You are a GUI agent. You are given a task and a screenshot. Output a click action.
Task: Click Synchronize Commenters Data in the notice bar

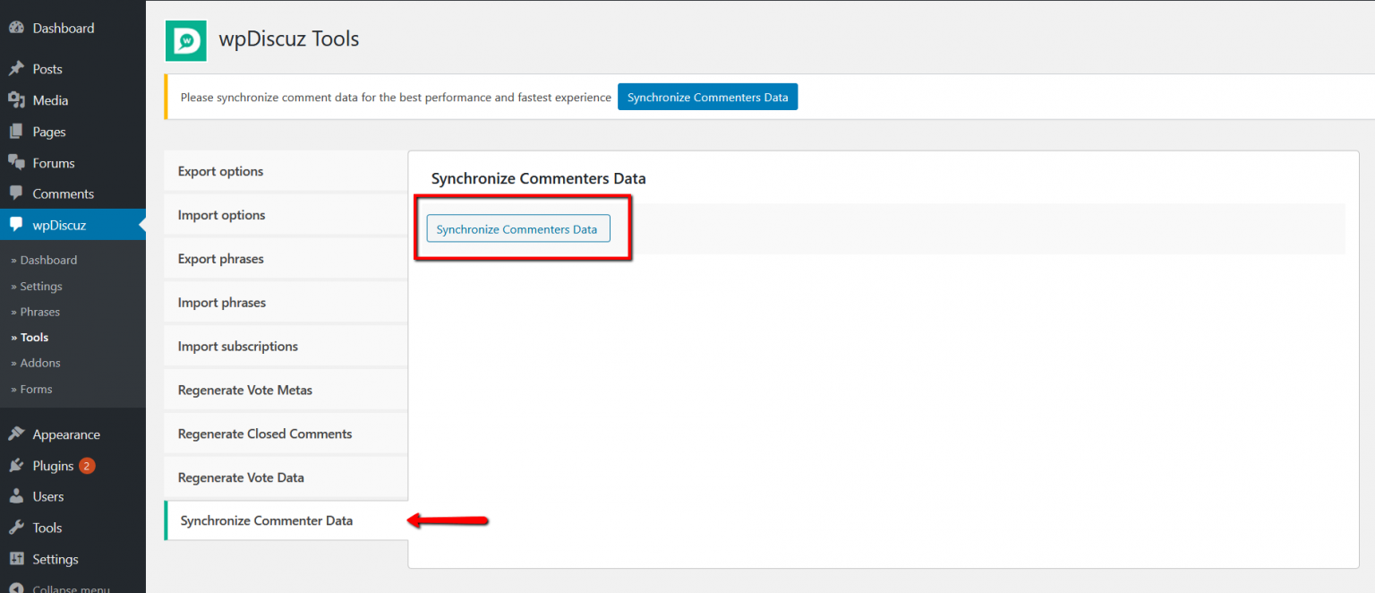[707, 97]
